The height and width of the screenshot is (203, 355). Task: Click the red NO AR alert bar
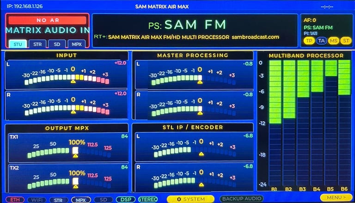[47, 20]
